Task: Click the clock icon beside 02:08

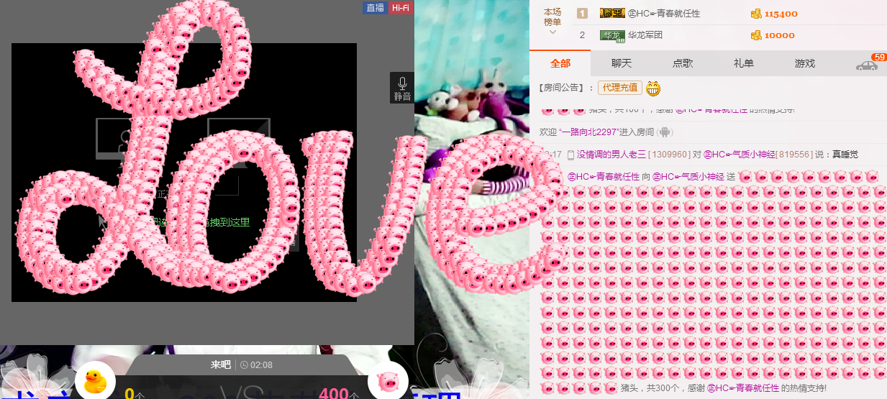Action: point(243,365)
